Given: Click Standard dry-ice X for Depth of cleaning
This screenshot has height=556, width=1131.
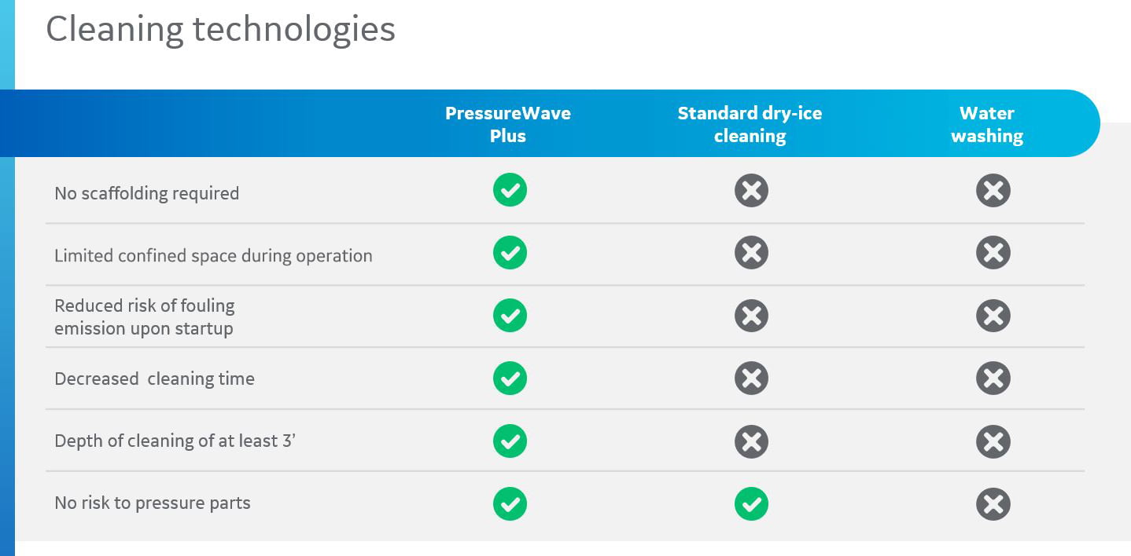Looking at the screenshot, I should click(x=751, y=441).
